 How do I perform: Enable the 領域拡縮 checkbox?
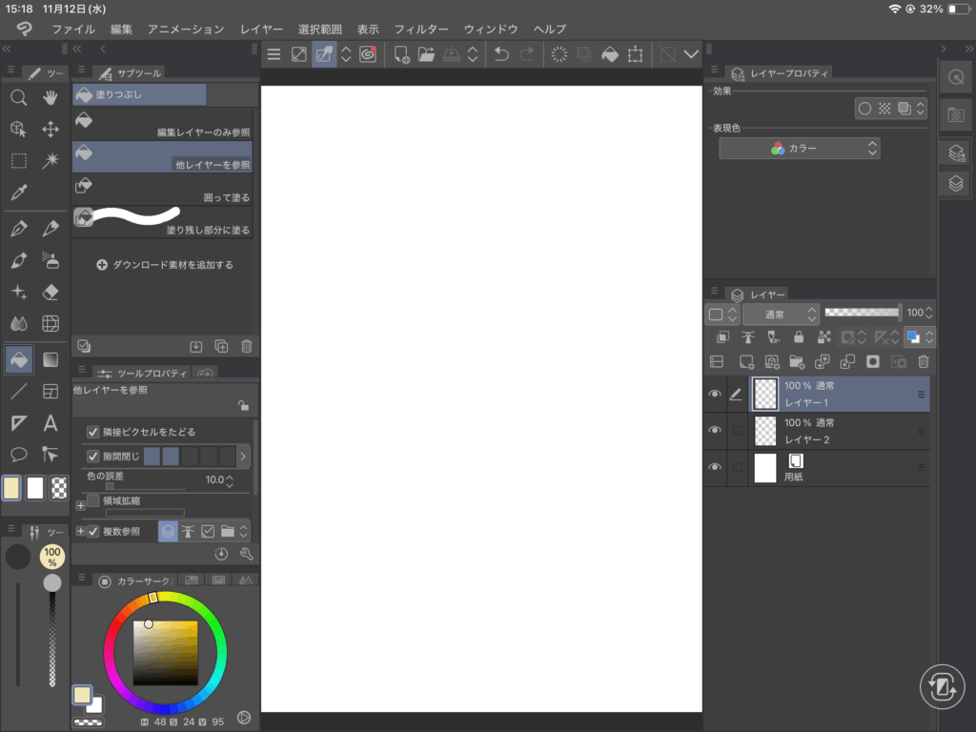click(93, 500)
